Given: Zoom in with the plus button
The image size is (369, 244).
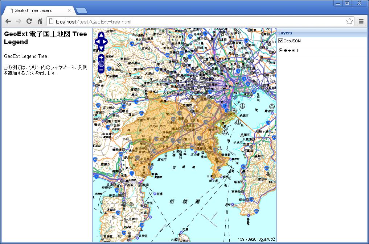Looking at the screenshot, I should (101, 58).
